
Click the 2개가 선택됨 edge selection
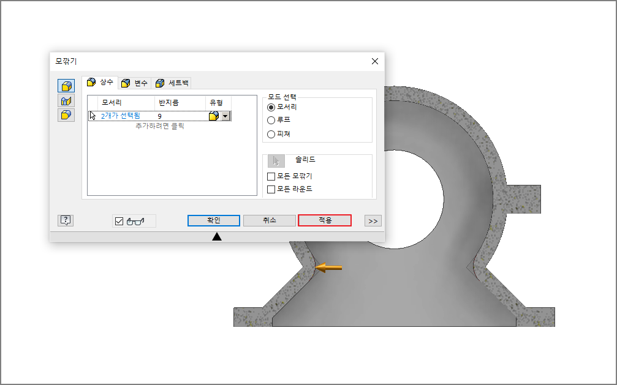(x=121, y=116)
